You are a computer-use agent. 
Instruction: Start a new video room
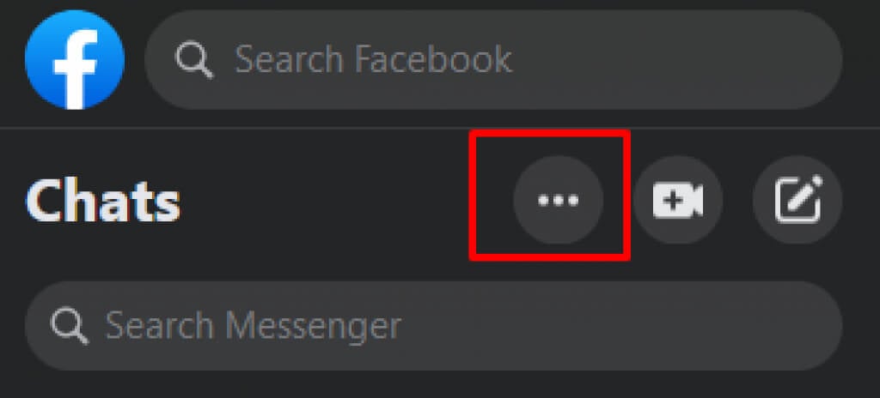tap(678, 200)
